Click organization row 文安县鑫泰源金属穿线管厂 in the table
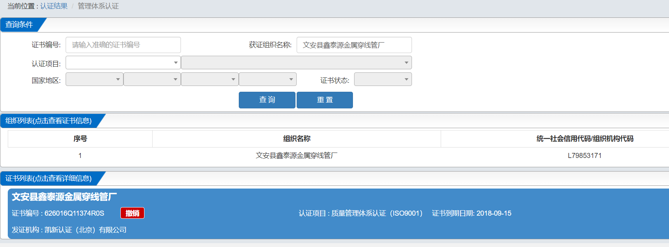Viewport: 669px width, 247px height. (297, 156)
